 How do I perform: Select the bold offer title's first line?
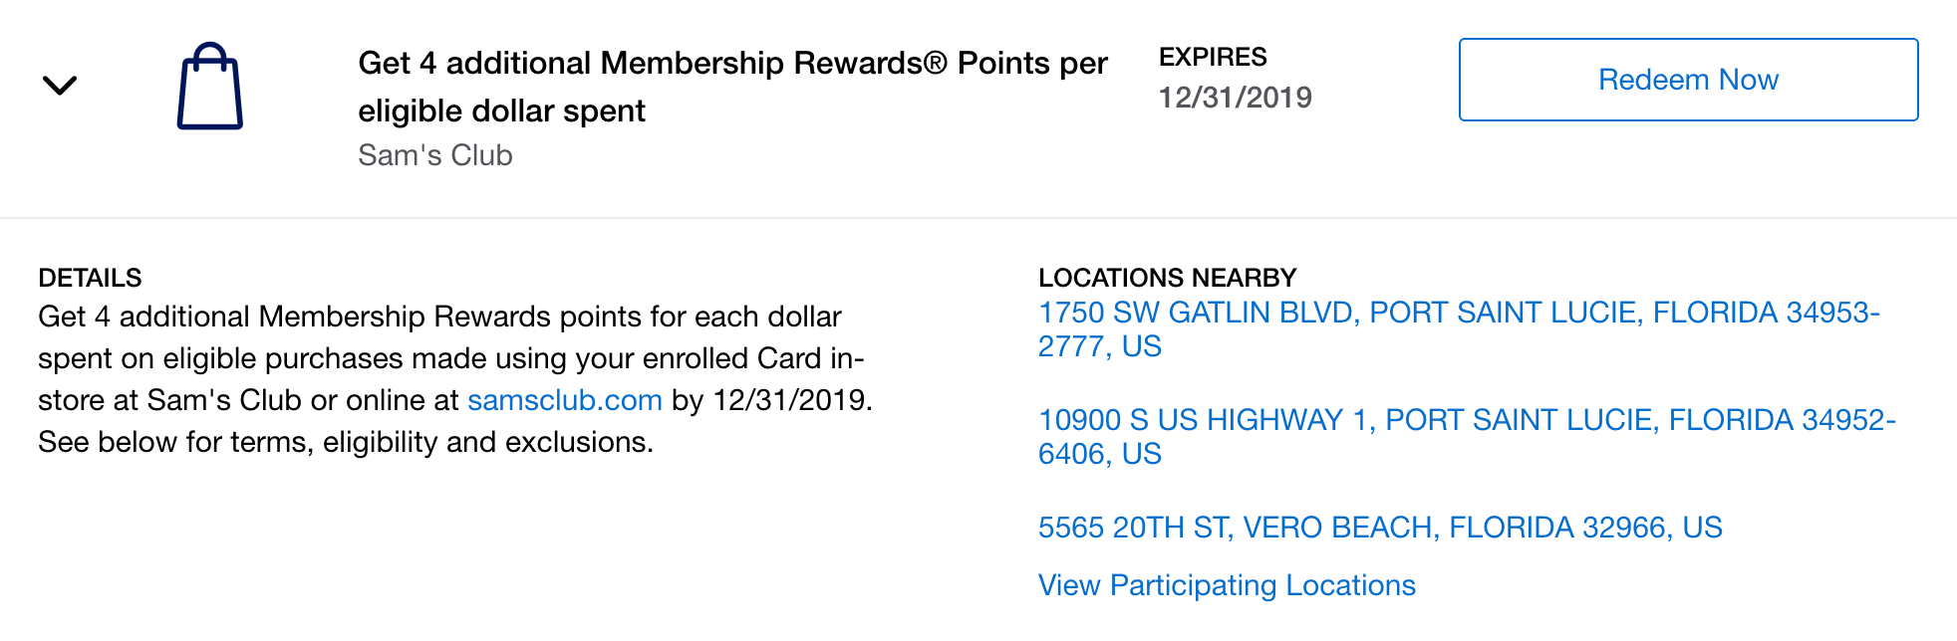click(732, 63)
